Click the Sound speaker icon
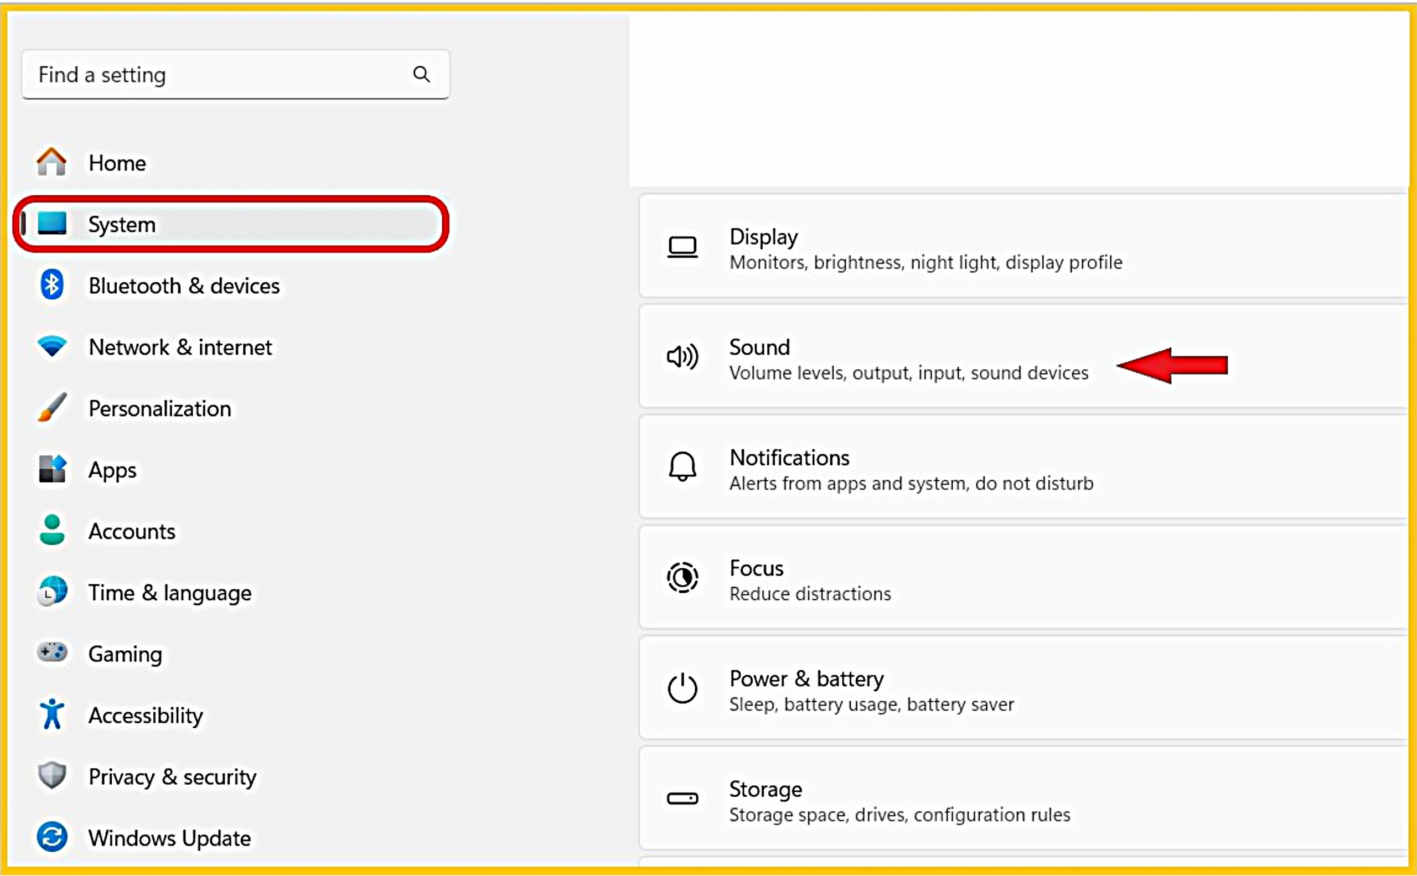Screen dimensions: 1417x876 point(682,357)
